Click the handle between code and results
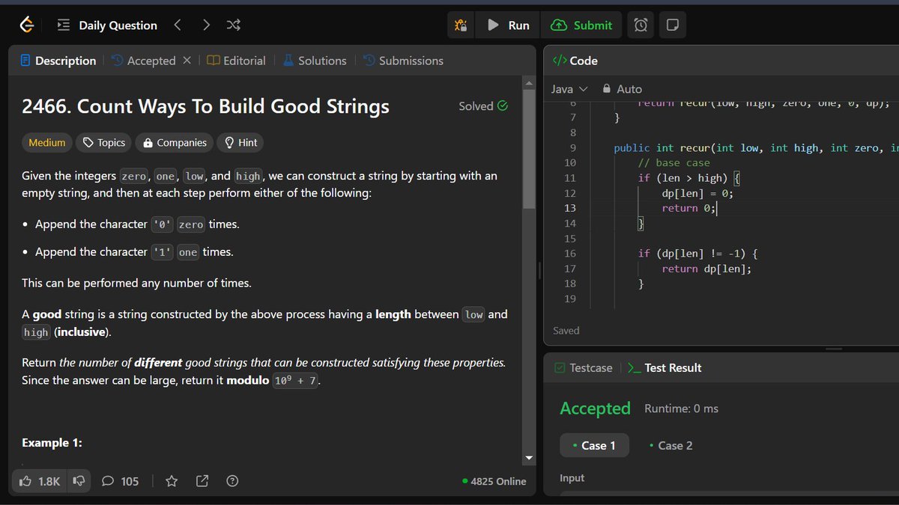This screenshot has width=899, height=505. tap(834, 349)
